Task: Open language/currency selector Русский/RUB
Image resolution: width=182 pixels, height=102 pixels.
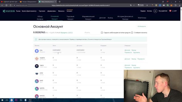Action: tap(163, 11)
